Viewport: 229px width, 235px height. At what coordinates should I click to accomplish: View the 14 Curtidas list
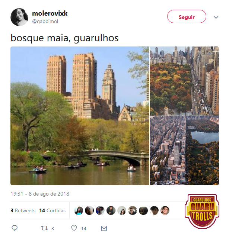coord(53,210)
